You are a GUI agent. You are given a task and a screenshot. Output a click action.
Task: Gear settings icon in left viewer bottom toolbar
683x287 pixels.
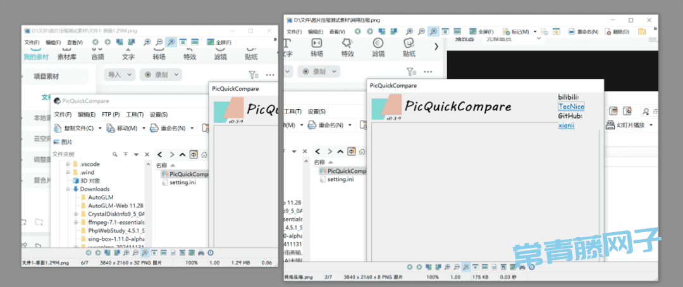(211, 252)
